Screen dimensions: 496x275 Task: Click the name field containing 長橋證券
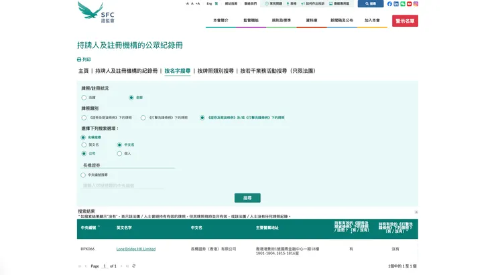tap(128, 165)
